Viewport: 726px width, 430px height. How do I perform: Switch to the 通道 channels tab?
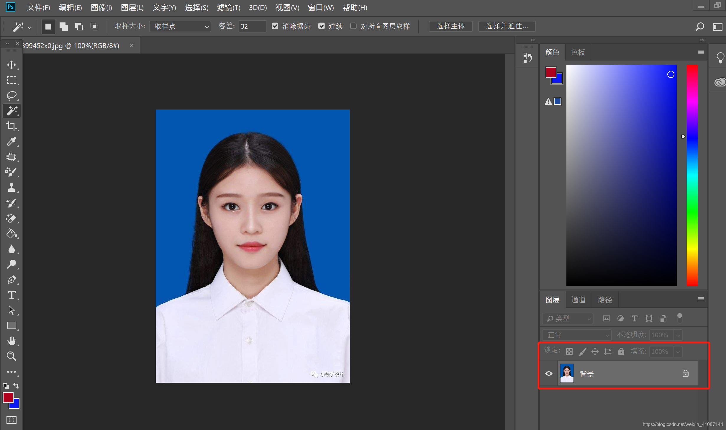pos(578,300)
